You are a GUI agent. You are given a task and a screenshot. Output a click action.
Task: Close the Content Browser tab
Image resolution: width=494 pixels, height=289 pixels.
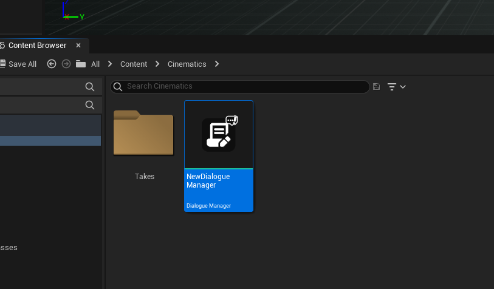(x=78, y=46)
